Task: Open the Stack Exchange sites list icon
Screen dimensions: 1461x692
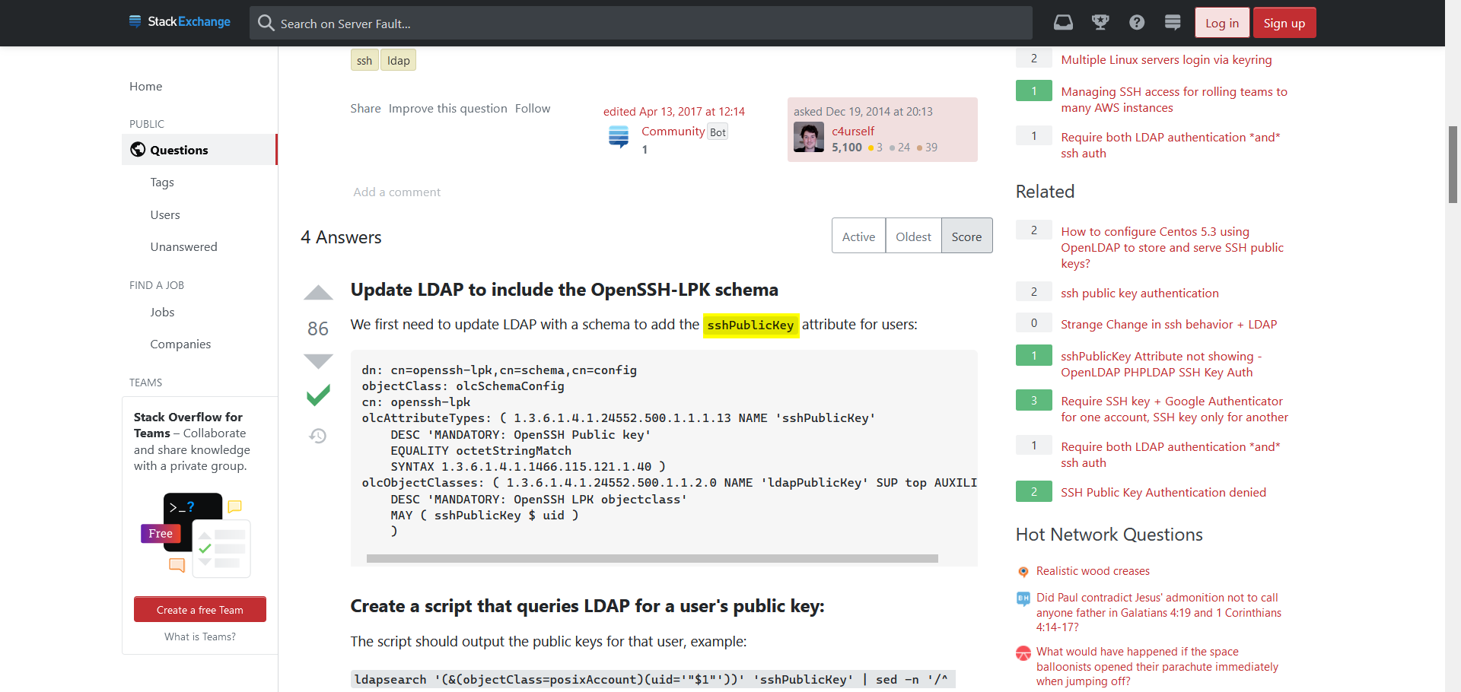Action: [1173, 23]
